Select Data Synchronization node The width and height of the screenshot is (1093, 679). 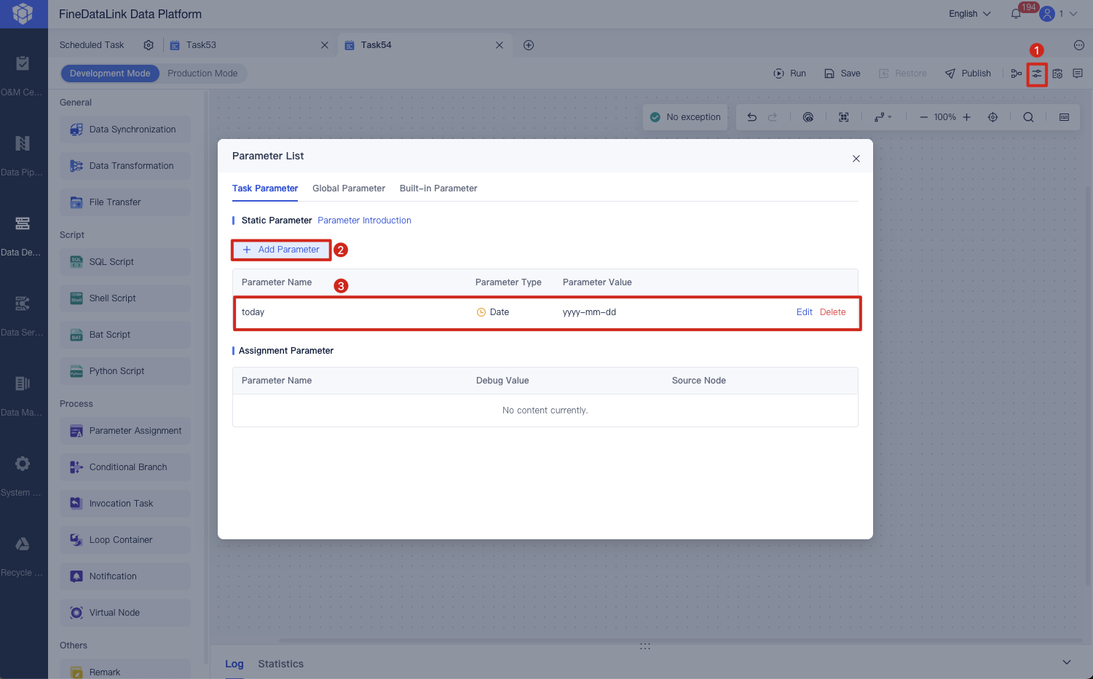[125, 130]
